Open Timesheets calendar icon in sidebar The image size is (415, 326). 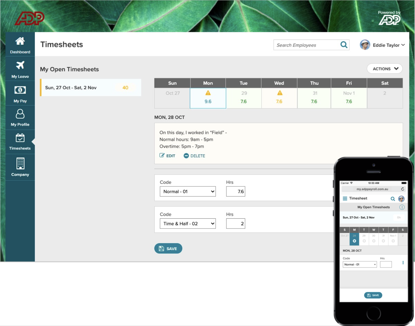point(20,138)
